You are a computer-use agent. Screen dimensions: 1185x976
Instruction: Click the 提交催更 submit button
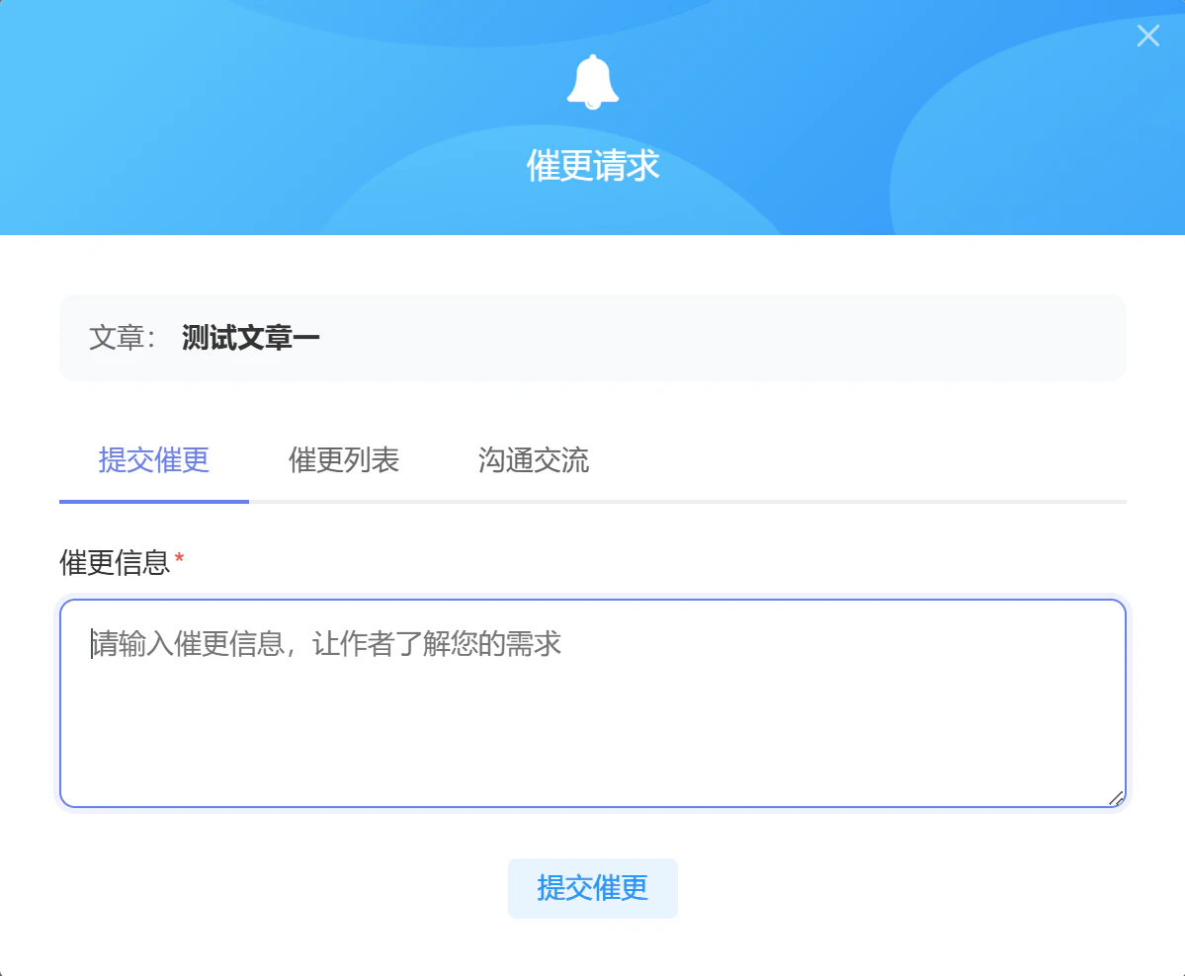tap(593, 888)
